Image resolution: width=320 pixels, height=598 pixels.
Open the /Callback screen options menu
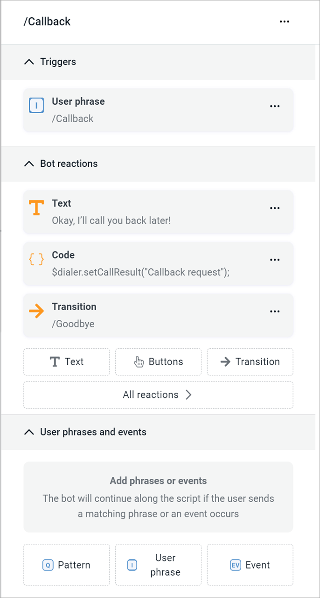[285, 22]
